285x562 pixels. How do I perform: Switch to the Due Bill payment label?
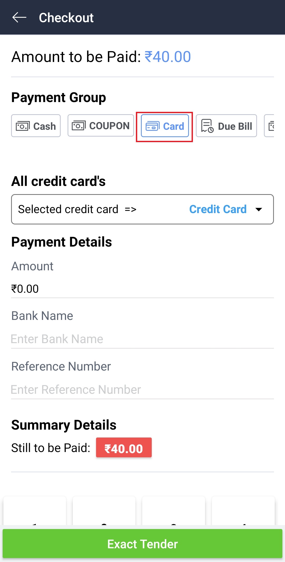[x=235, y=126]
